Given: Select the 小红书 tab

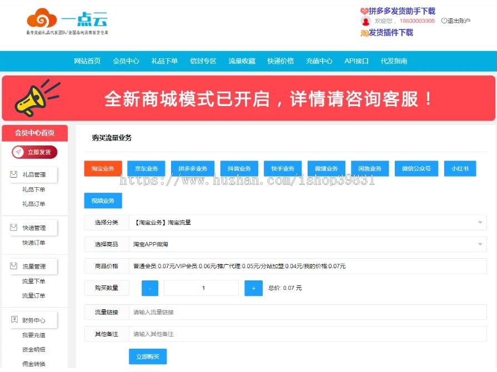Looking at the screenshot, I should (460, 169).
